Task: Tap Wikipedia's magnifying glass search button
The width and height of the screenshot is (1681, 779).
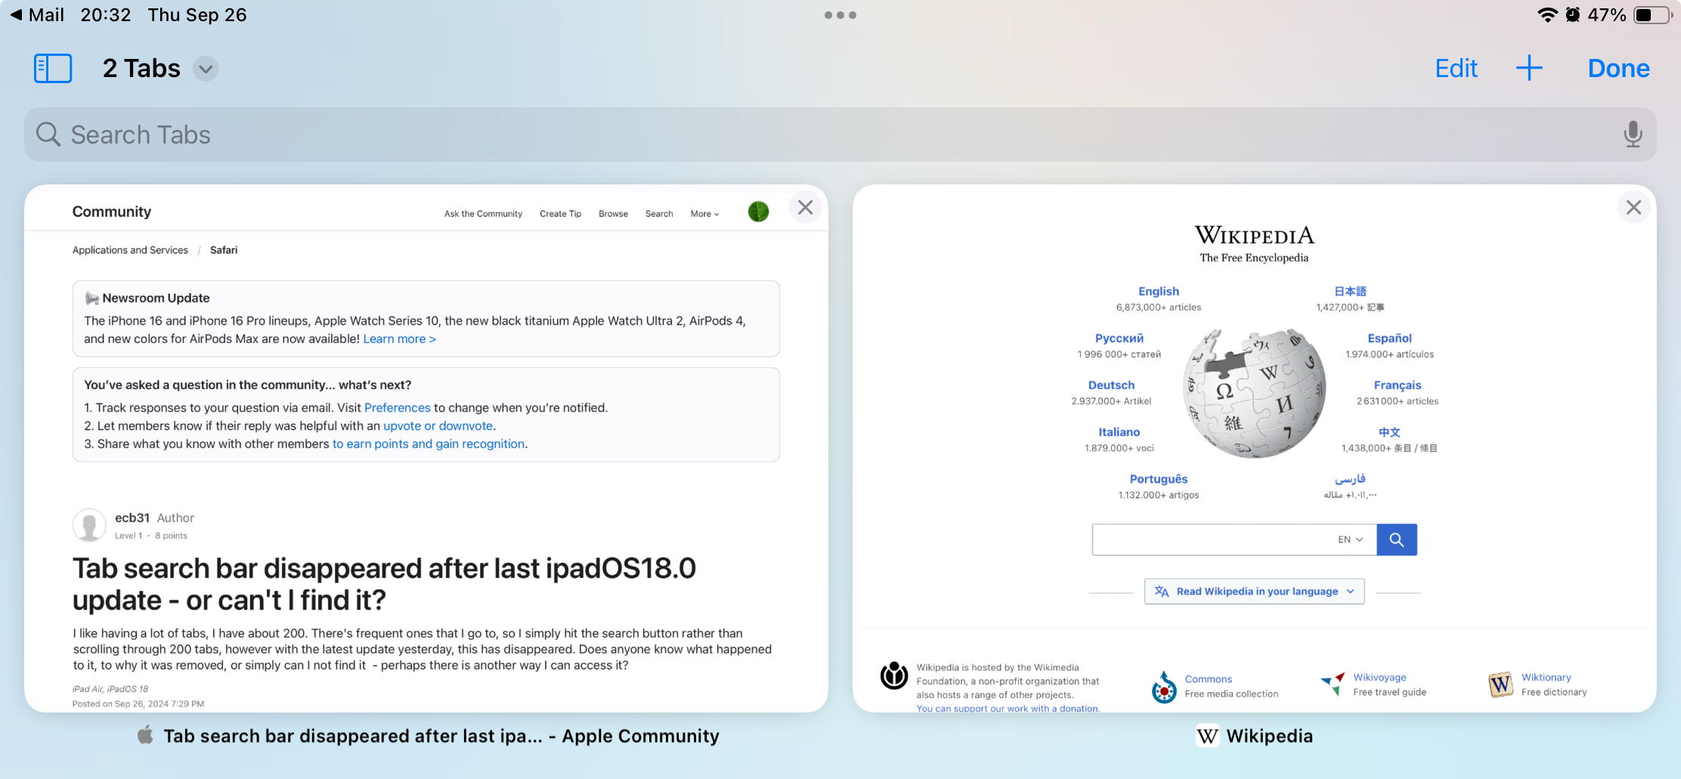Action: (x=1396, y=539)
